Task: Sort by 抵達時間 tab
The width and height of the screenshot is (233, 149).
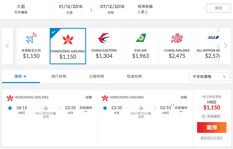Action: tap(134, 76)
